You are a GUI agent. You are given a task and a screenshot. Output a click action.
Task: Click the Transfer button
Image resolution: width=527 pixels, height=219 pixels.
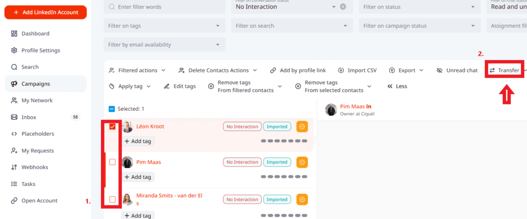click(x=504, y=70)
